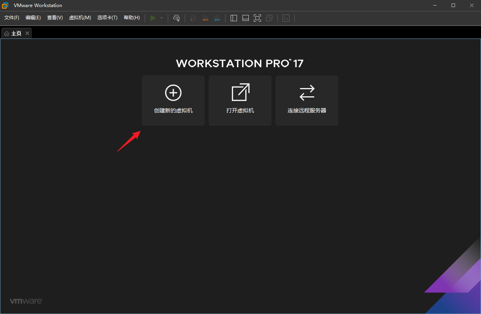Viewport: 481px width, 314px height.
Task: Click the Unity mode toolbar icon
Action: [269, 18]
